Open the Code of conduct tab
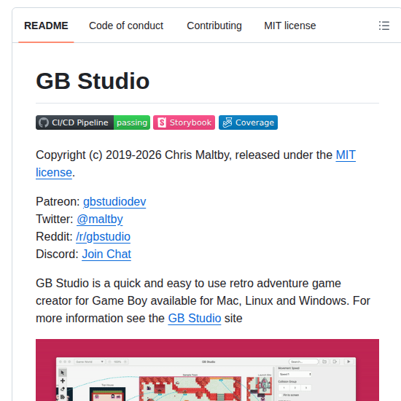The height and width of the screenshot is (401, 401). 126,26
